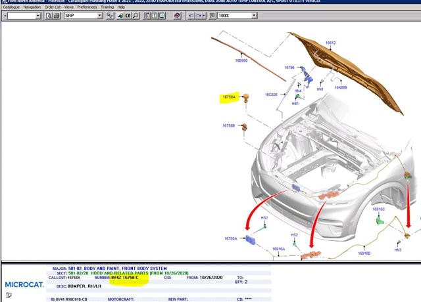Select callout HB1 in the diagram
The height and width of the screenshot is (302, 421).
tap(295, 104)
